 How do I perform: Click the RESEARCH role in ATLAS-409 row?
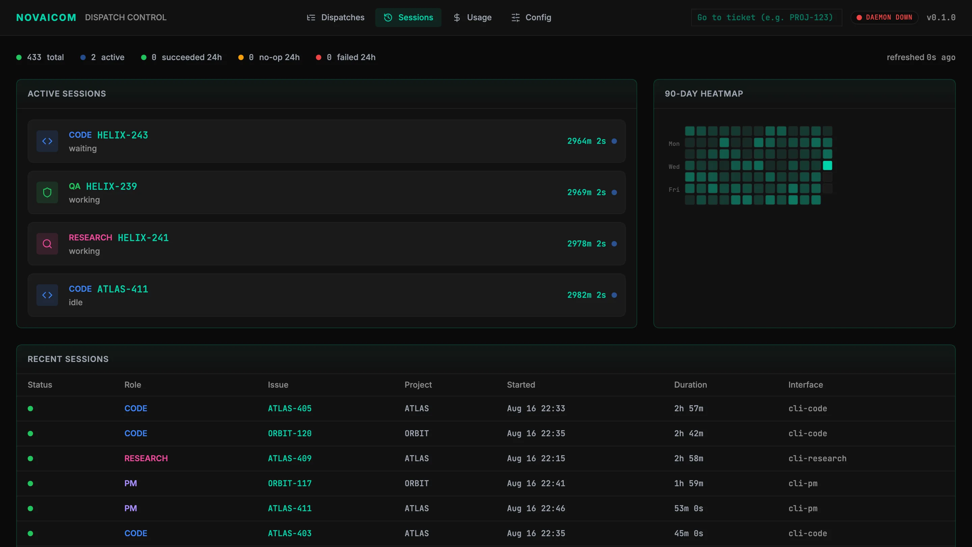coord(146,458)
